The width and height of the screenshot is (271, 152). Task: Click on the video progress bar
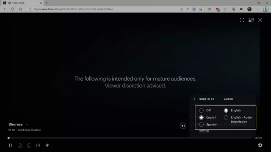pyautogui.click(x=130, y=138)
